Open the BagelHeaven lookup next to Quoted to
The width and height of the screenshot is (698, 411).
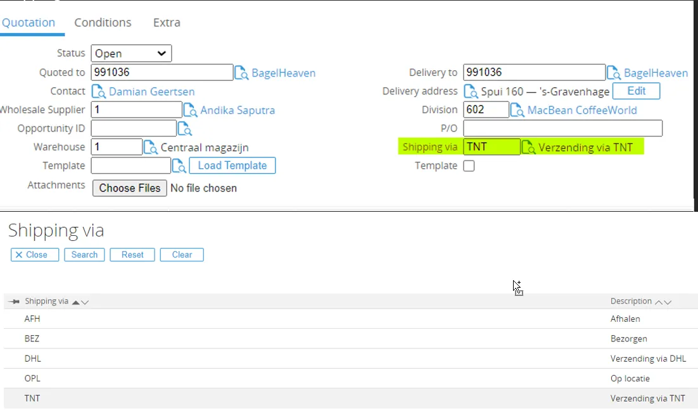pyautogui.click(x=241, y=73)
